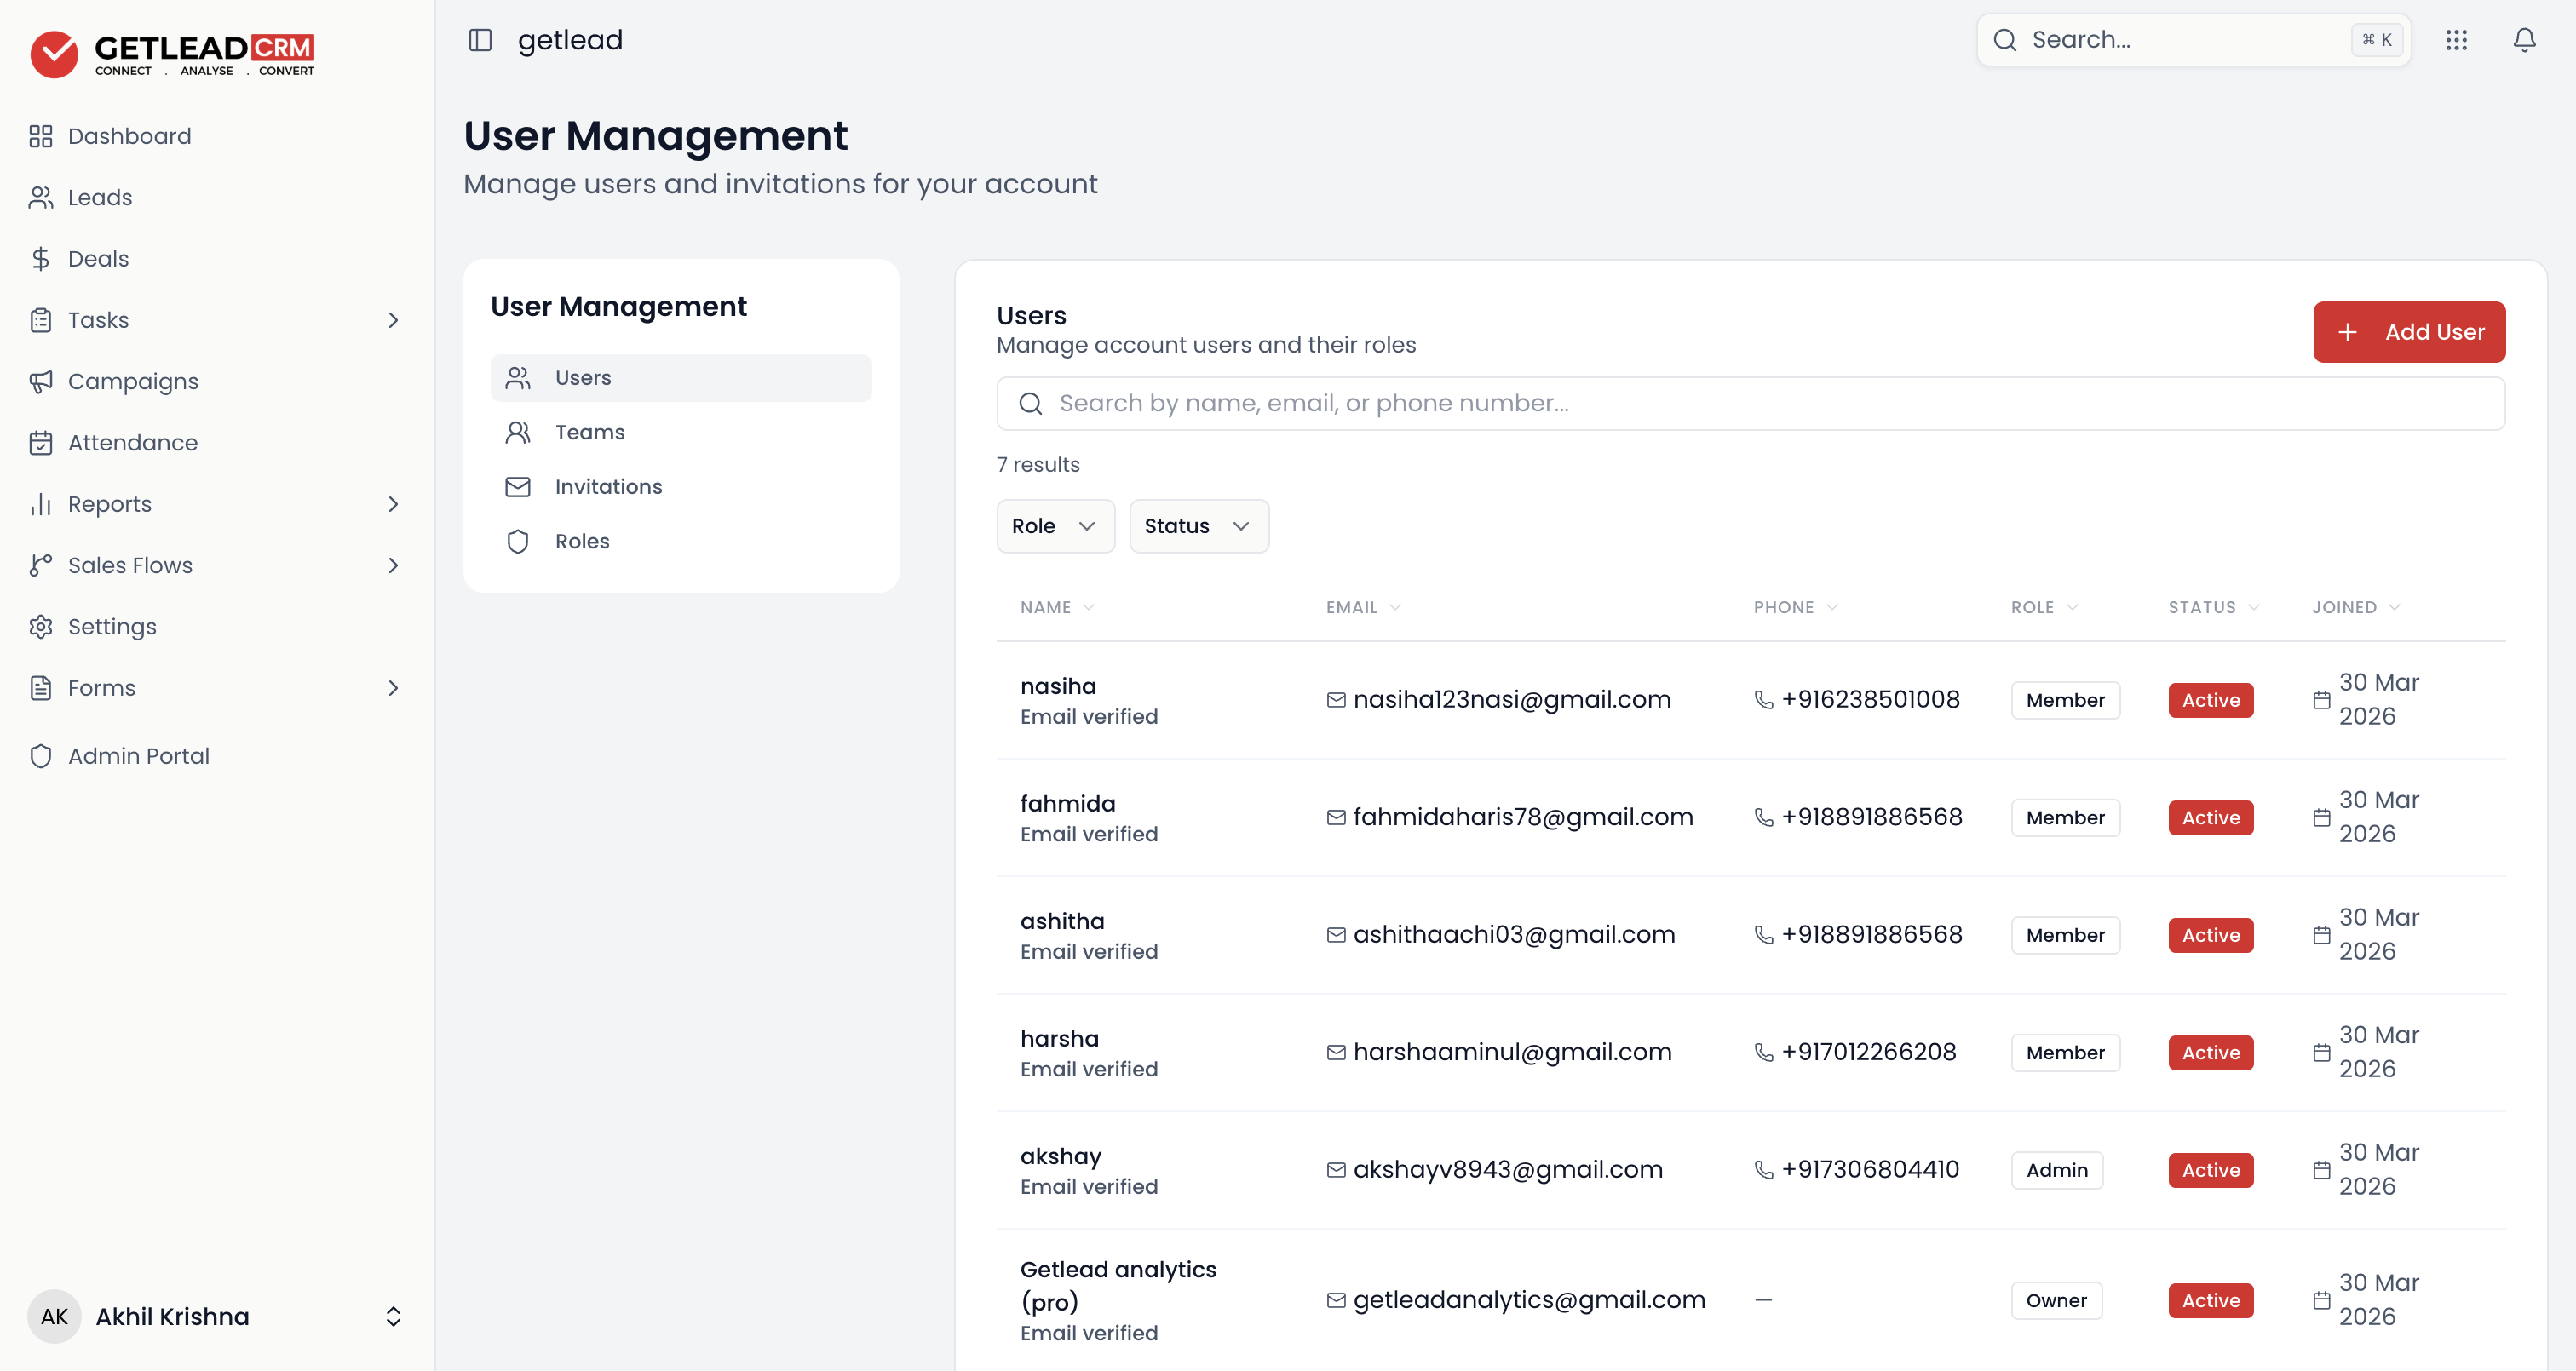Open the notifications bell
Screen dimensions: 2576x1371
(x=2524, y=40)
